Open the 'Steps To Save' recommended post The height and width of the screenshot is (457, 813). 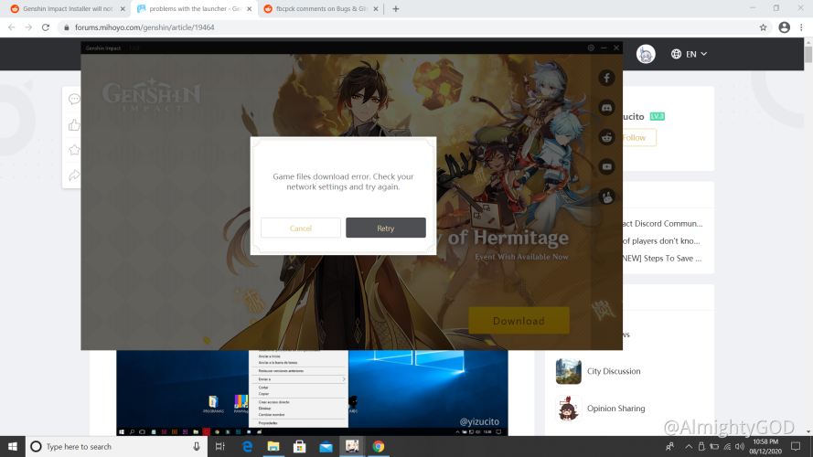(662, 258)
